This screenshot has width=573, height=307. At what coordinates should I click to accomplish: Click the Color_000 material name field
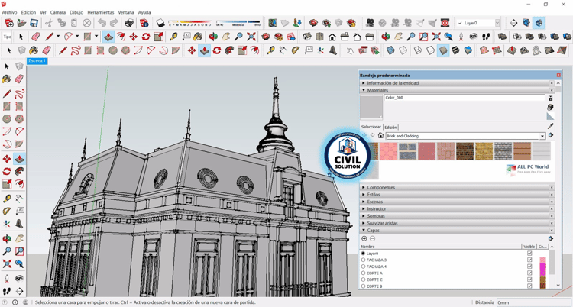pos(464,98)
